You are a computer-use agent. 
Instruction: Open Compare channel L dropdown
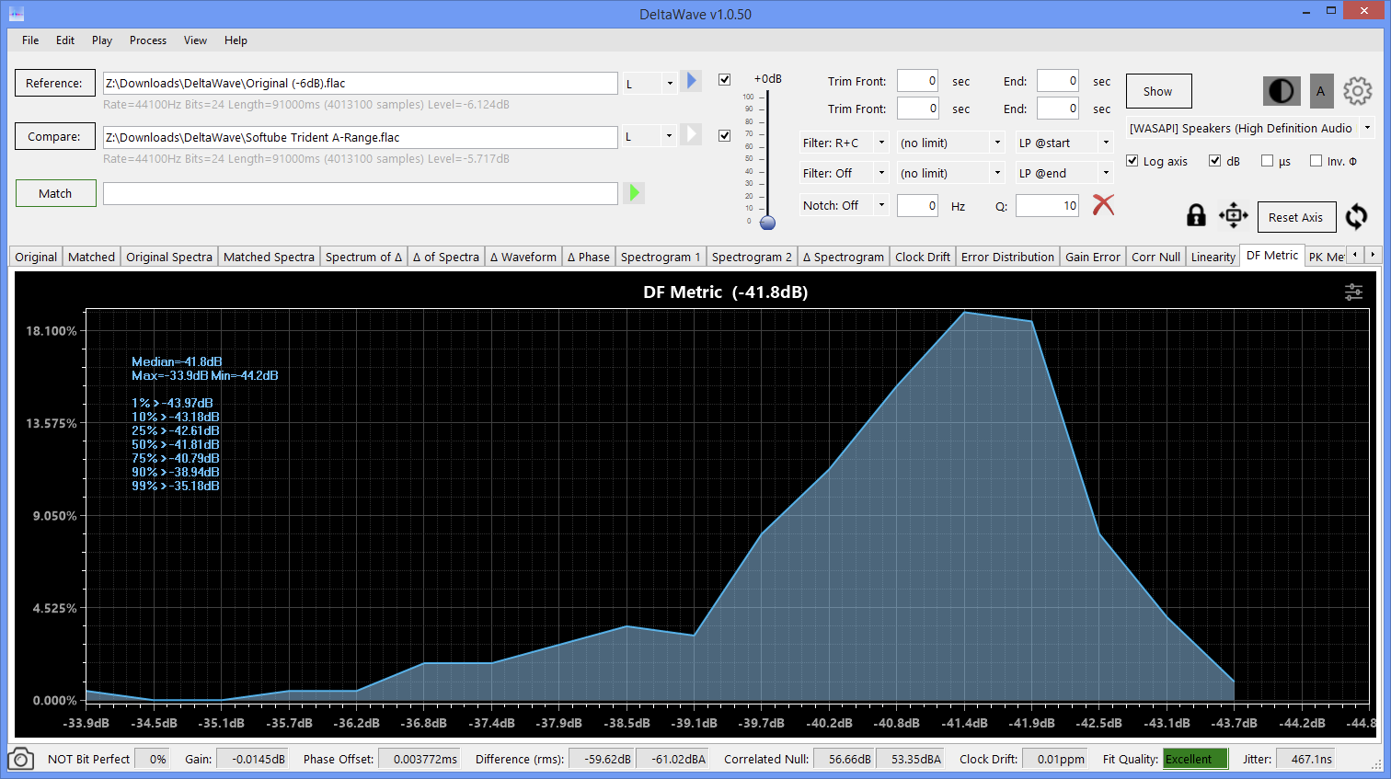click(x=650, y=137)
